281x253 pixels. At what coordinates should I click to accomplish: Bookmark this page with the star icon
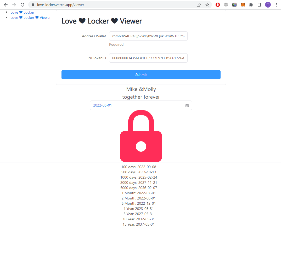click(x=207, y=5)
